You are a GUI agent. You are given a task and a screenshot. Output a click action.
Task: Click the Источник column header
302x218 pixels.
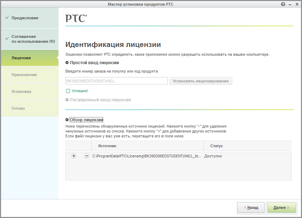[147, 146]
